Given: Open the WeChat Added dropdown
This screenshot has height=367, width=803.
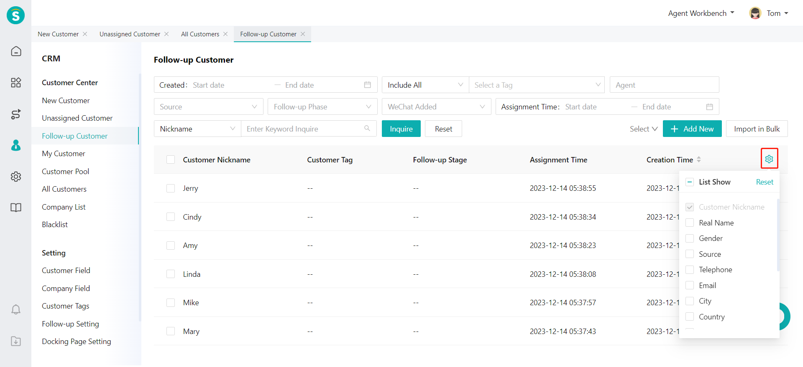Looking at the screenshot, I should [x=437, y=106].
